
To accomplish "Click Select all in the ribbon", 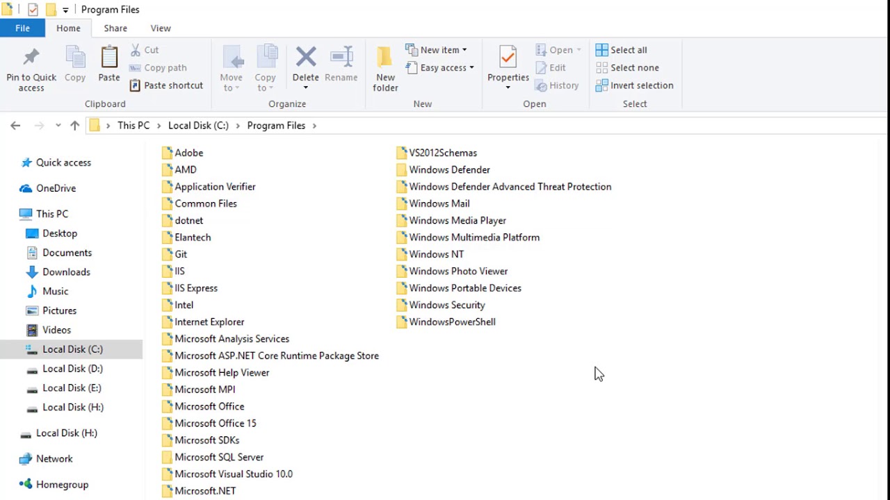I will click(x=622, y=50).
